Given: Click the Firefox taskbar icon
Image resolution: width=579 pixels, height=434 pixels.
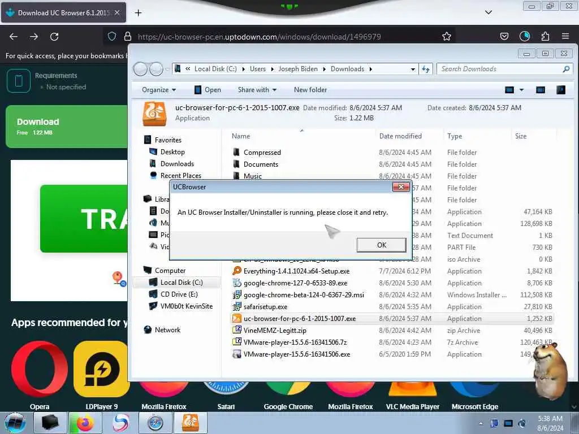Looking at the screenshot, I should [x=85, y=423].
